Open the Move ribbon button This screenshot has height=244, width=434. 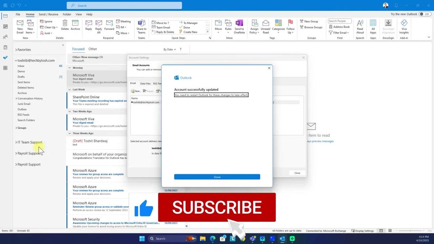tap(218, 27)
